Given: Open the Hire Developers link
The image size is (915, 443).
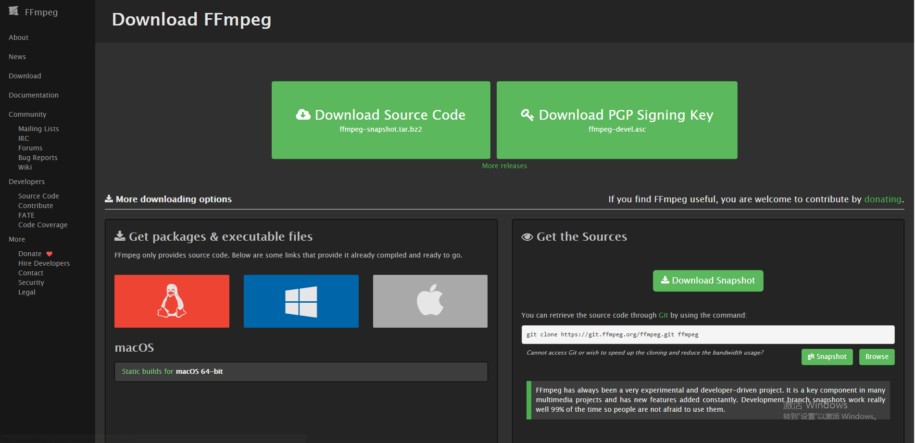Looking at the screenshot, I should pos(44,263).
